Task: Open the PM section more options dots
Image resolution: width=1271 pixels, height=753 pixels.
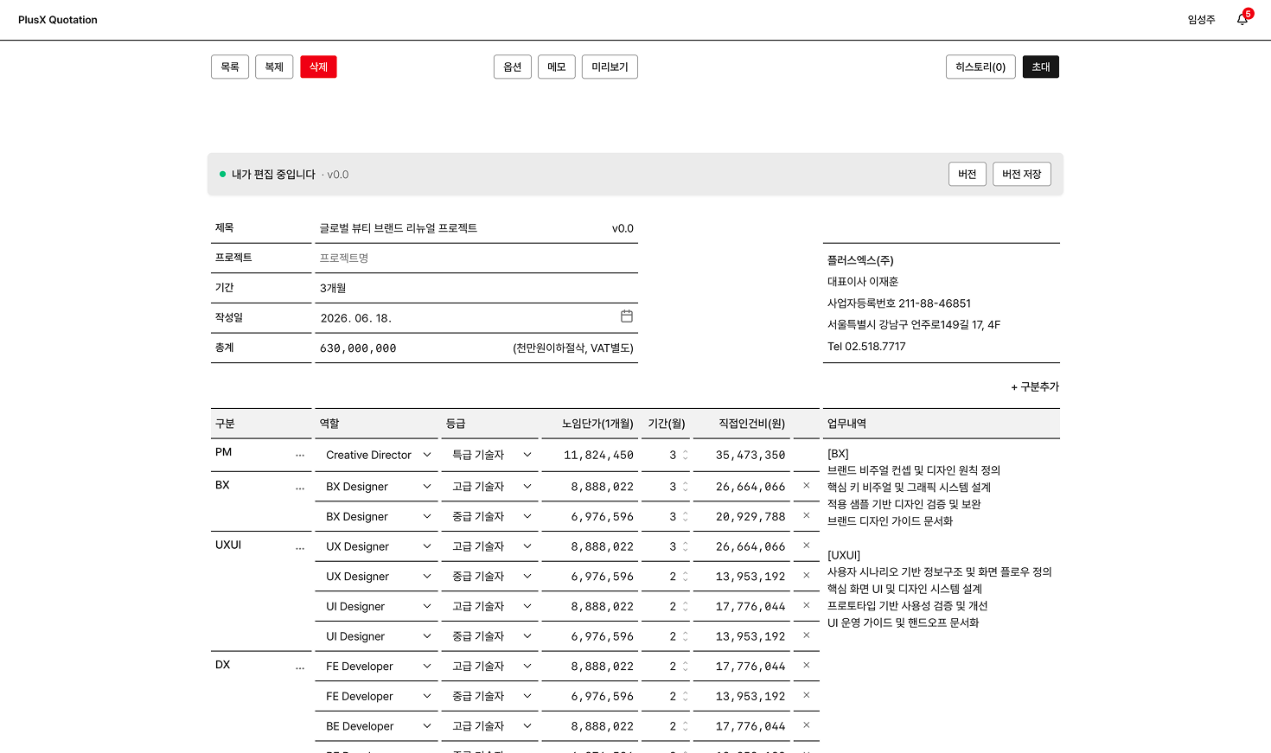Action: pyautogui.click(x=300, y=455)
